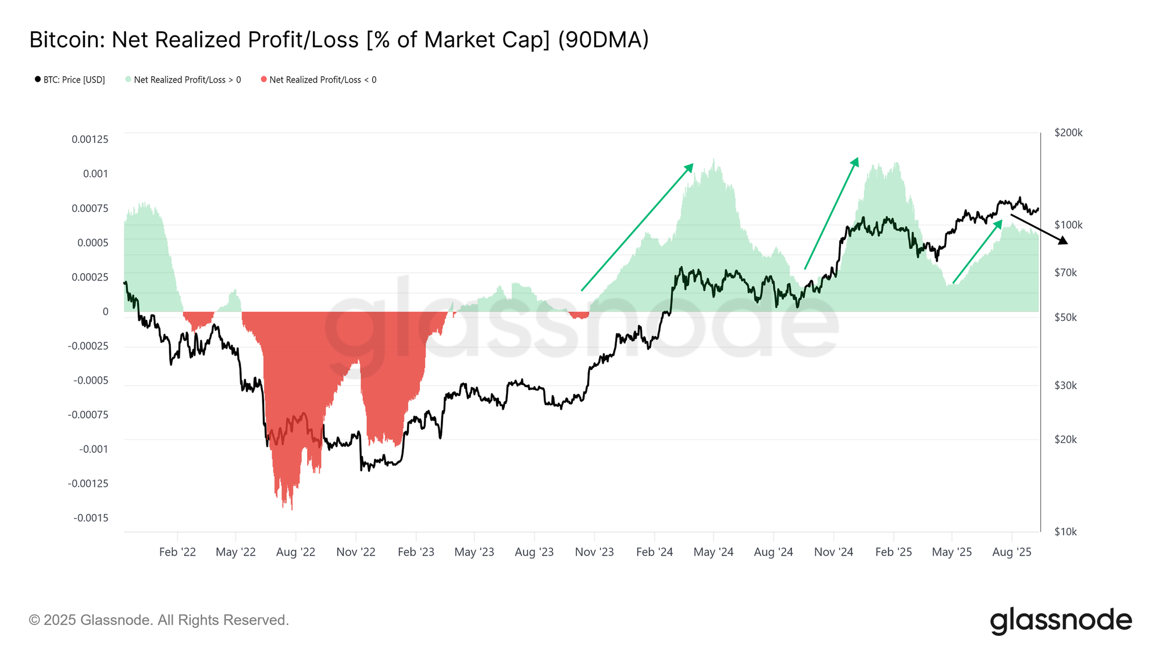The width and height of the screenshot is (1163, 654).
Task: Click the 0 value on left axis
Action: click(x=105, y=312)
